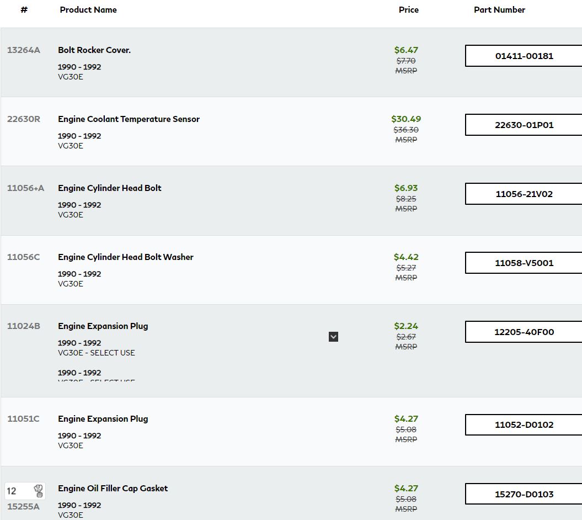Open part number 11052-D0102

[524, 425]
